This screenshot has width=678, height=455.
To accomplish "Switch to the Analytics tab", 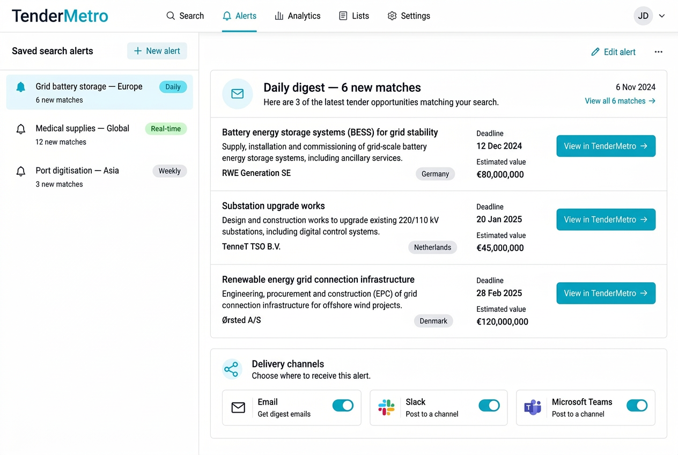I will tap(298, 16).
